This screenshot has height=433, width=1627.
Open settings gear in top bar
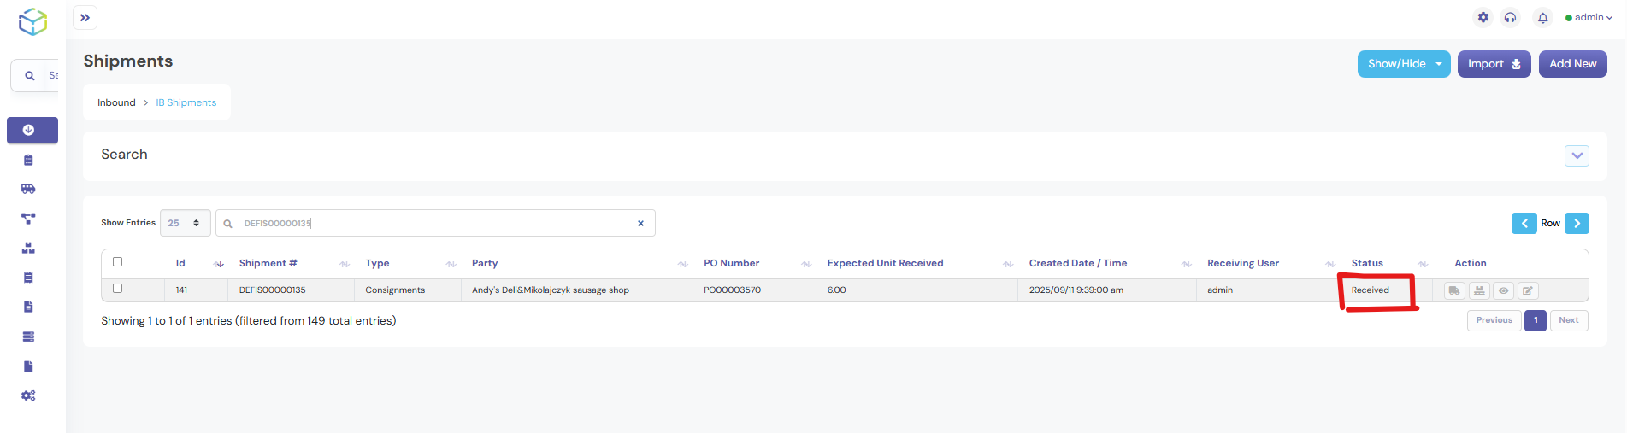(1483, 18)
